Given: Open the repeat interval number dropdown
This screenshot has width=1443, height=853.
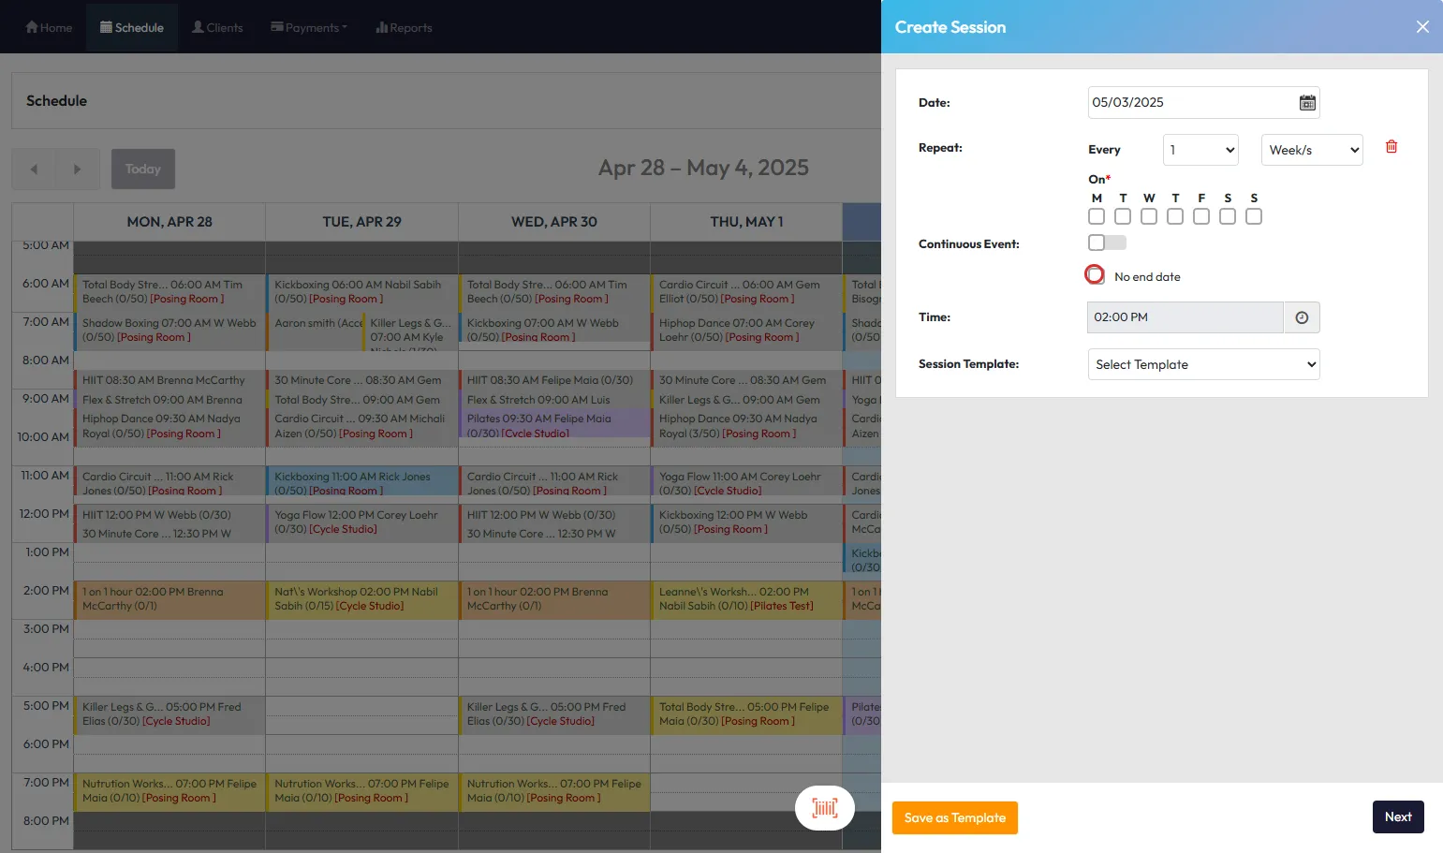Looking at the screenshot, I should 1200,150.
